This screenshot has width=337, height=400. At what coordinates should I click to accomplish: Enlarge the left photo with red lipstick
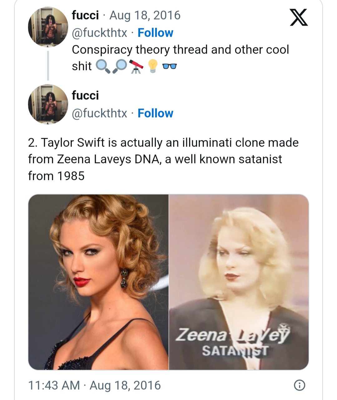tap(98, 282)
